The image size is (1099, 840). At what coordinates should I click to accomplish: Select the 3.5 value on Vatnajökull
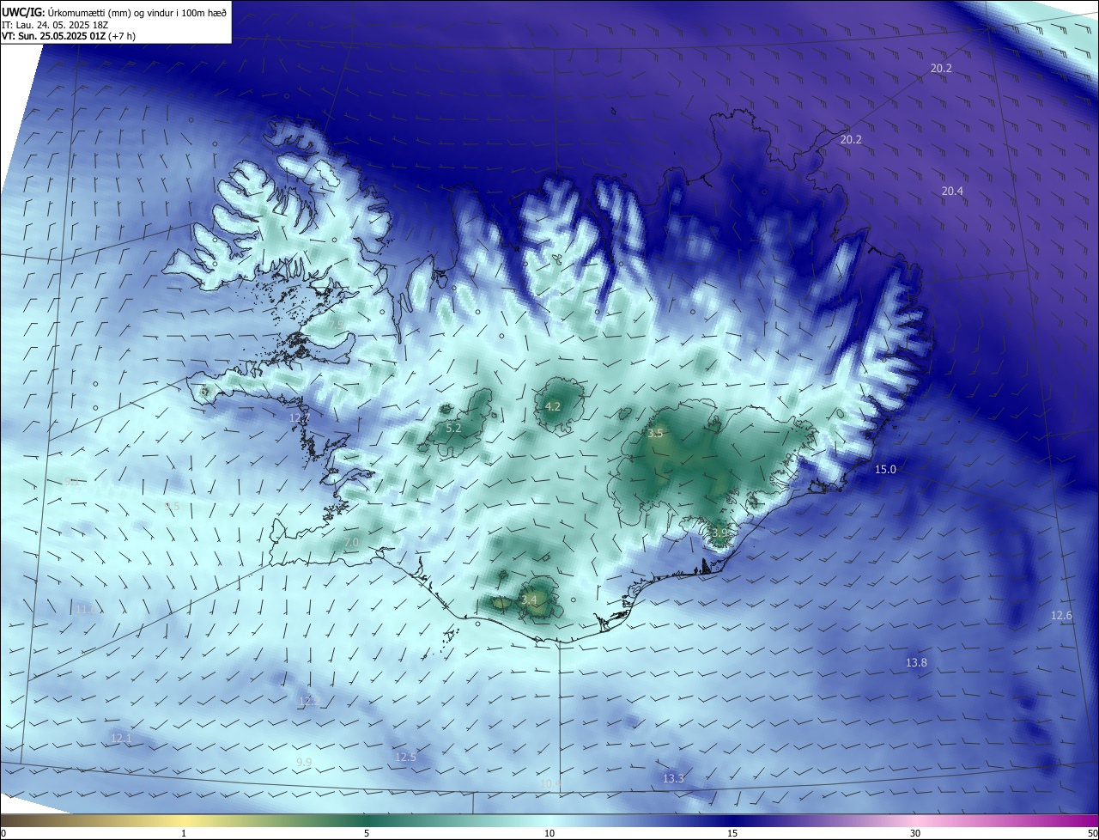tap(655, 434)
